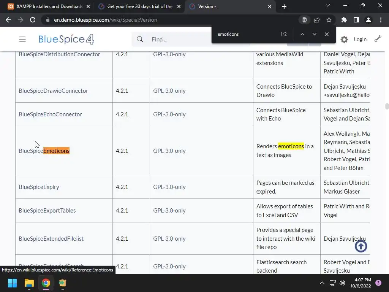This screenshot has height=292, width=389.
Task: Switch to XAMPP Installers and Downloads tab
Action: point(50,6)
